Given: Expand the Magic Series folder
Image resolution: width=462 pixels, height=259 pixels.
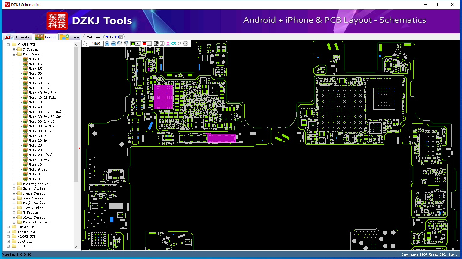Looking at the screenshot, I should point(14,203).
